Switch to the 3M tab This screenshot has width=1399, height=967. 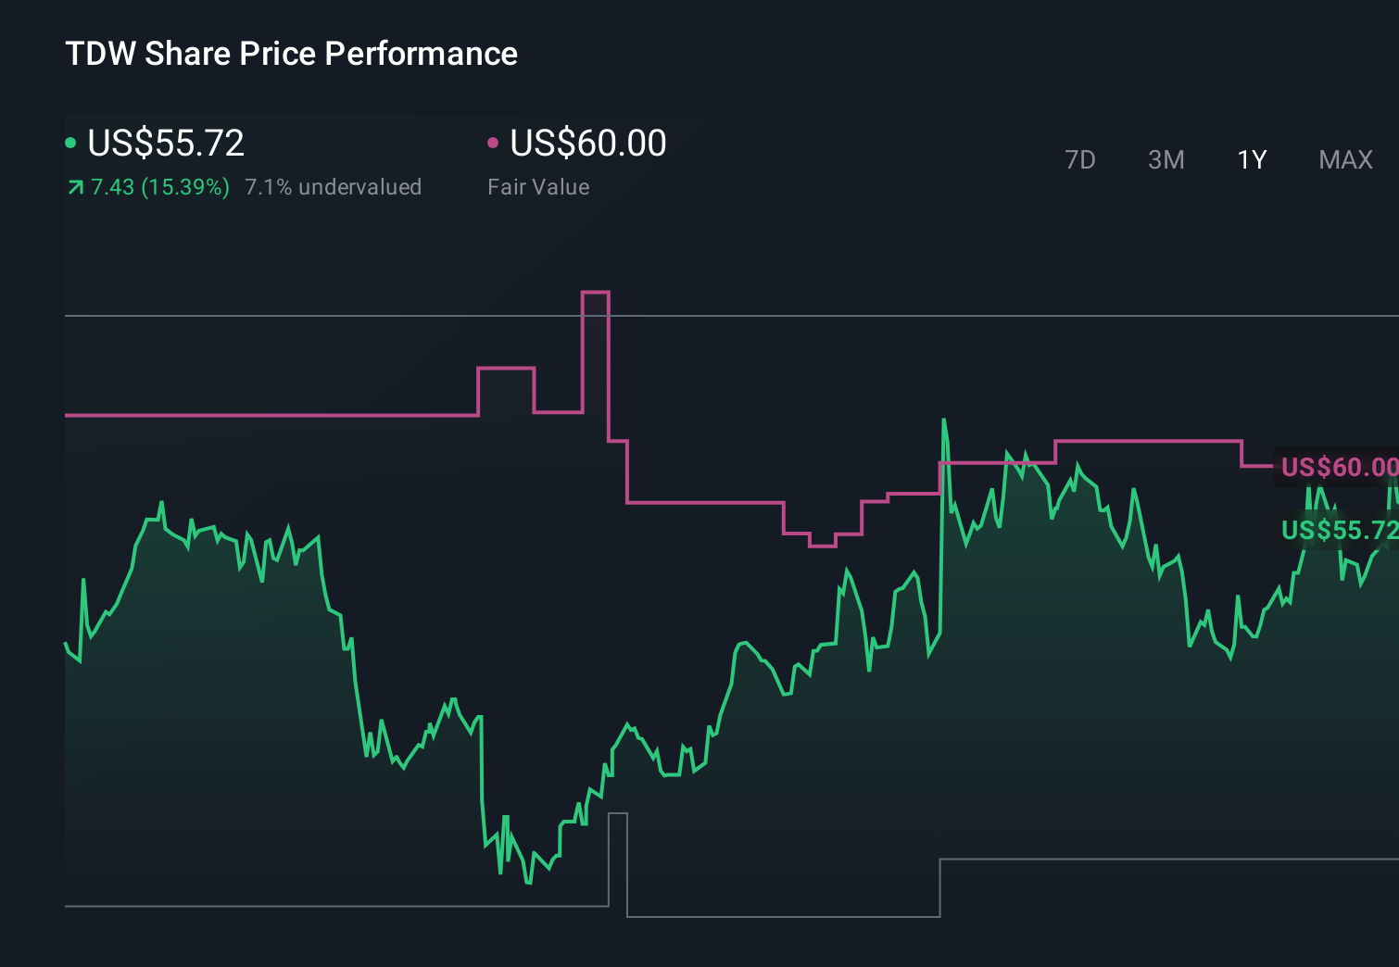[x=1166, y=159]
